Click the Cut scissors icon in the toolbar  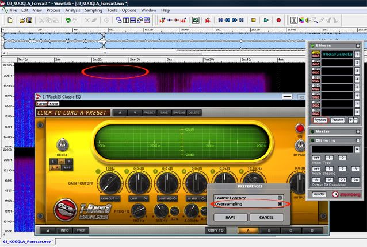coord(41,20)
